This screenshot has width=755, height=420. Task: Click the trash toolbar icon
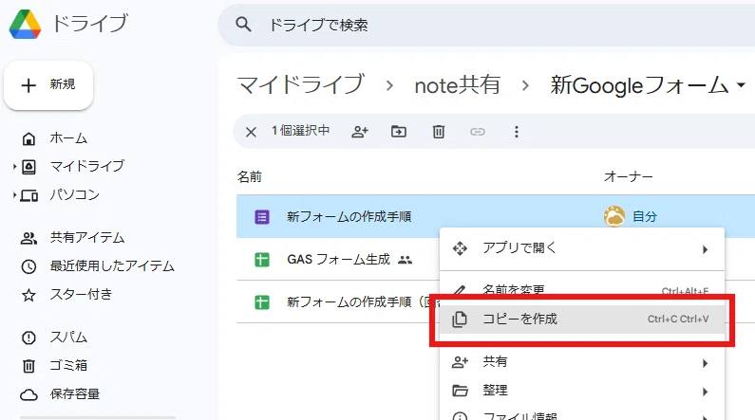coord(439,131)
